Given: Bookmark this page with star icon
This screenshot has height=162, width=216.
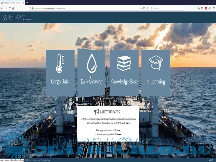Looking at the screenshot, I should coord(147,8).
